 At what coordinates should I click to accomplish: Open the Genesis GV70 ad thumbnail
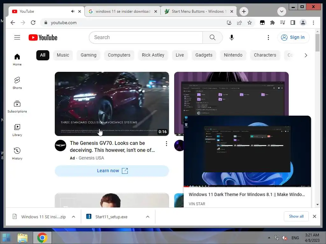point(112,104)
